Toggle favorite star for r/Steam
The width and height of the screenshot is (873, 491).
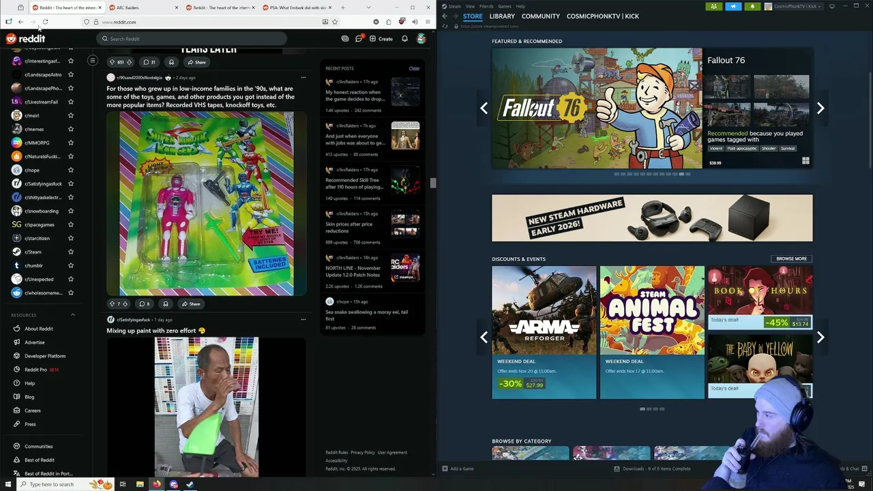click(x=71, y=252)
